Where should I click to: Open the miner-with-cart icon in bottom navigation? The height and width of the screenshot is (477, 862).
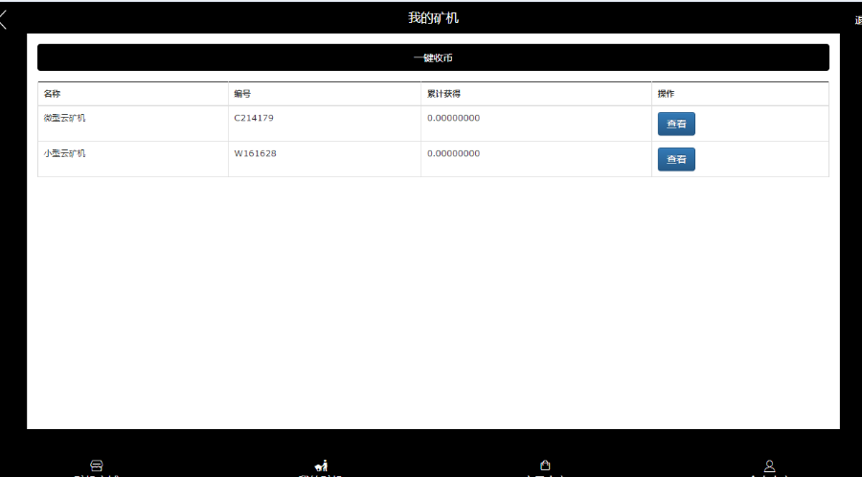pos(321,466)
